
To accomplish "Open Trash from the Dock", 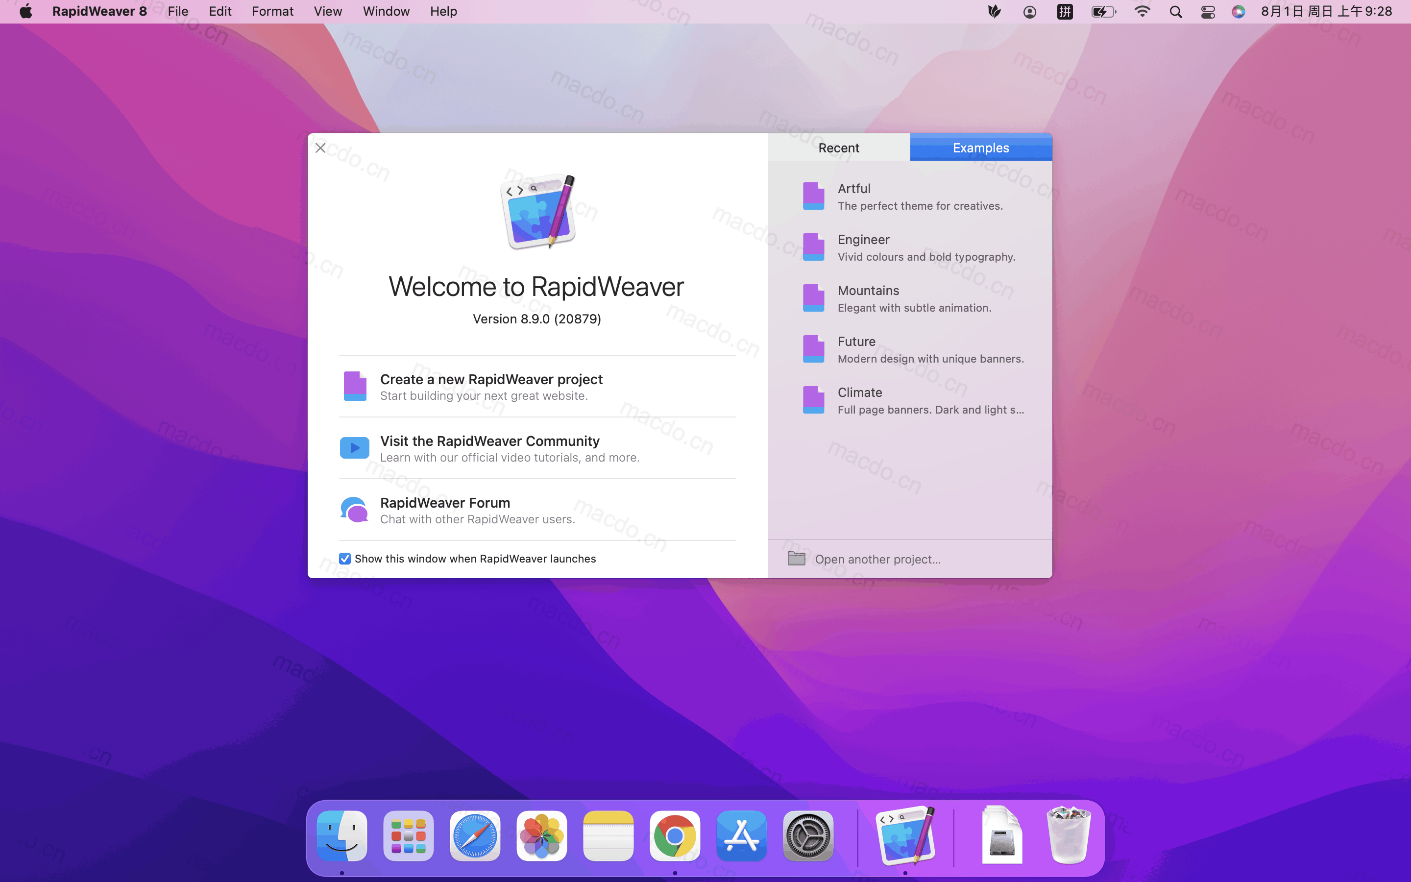I will click(1068, 835).
